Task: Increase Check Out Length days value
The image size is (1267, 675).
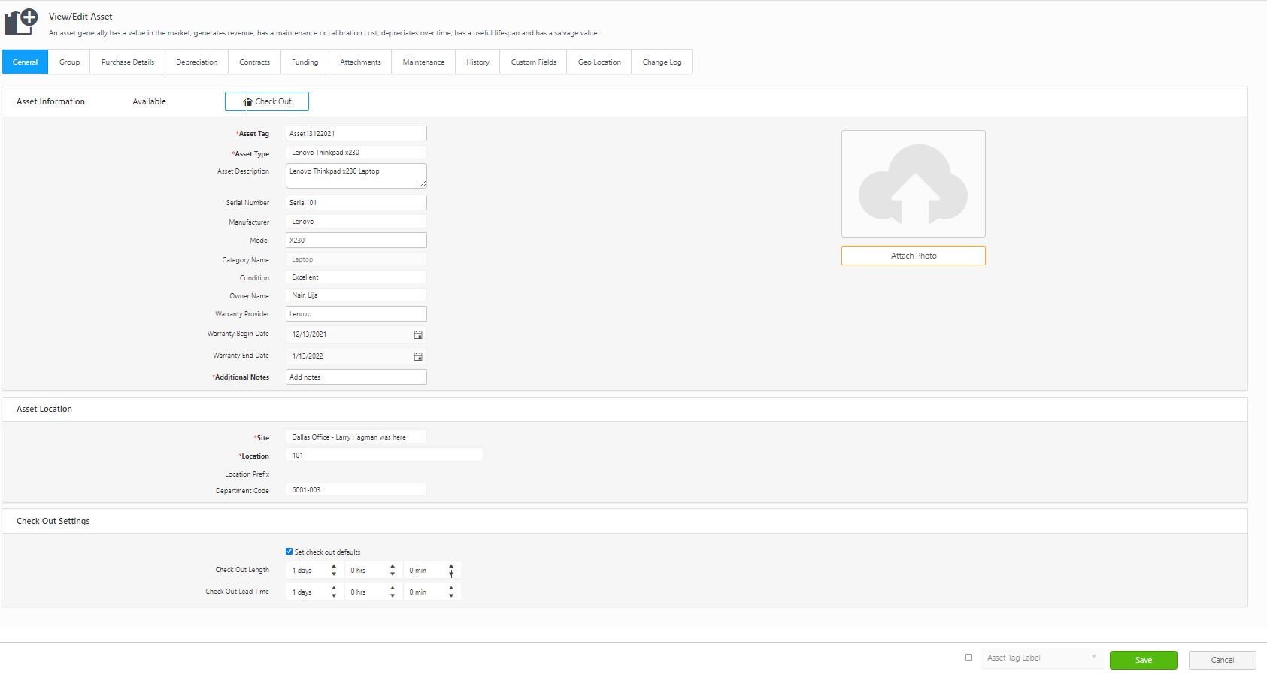Action: tap(334, 567)
